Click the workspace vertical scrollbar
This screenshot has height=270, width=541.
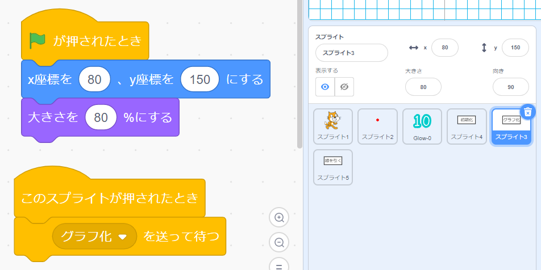coord(299,74)
